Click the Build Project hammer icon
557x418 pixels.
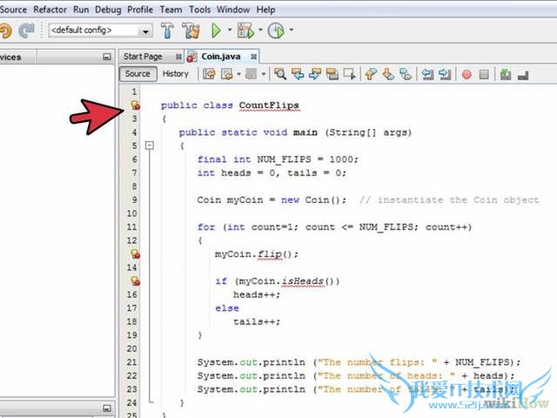pyautogui.click(x=167, y=30)
